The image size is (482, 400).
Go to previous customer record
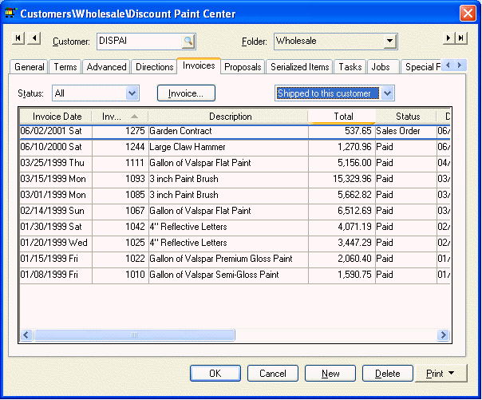(34, 38)
